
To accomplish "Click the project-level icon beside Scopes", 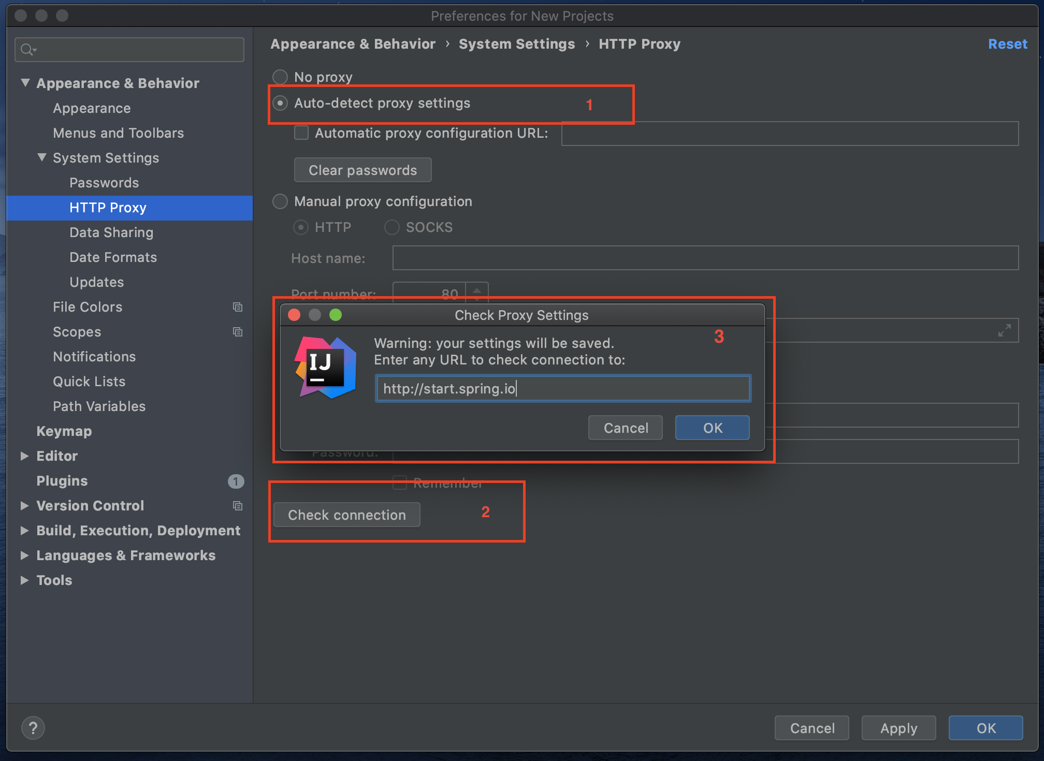I will click(238, 332).
